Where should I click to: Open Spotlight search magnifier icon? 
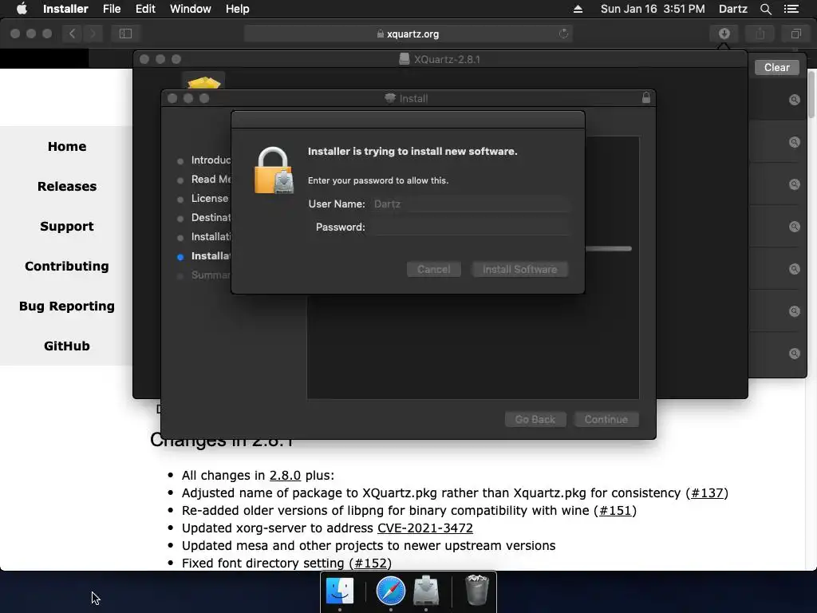[765, 9]
